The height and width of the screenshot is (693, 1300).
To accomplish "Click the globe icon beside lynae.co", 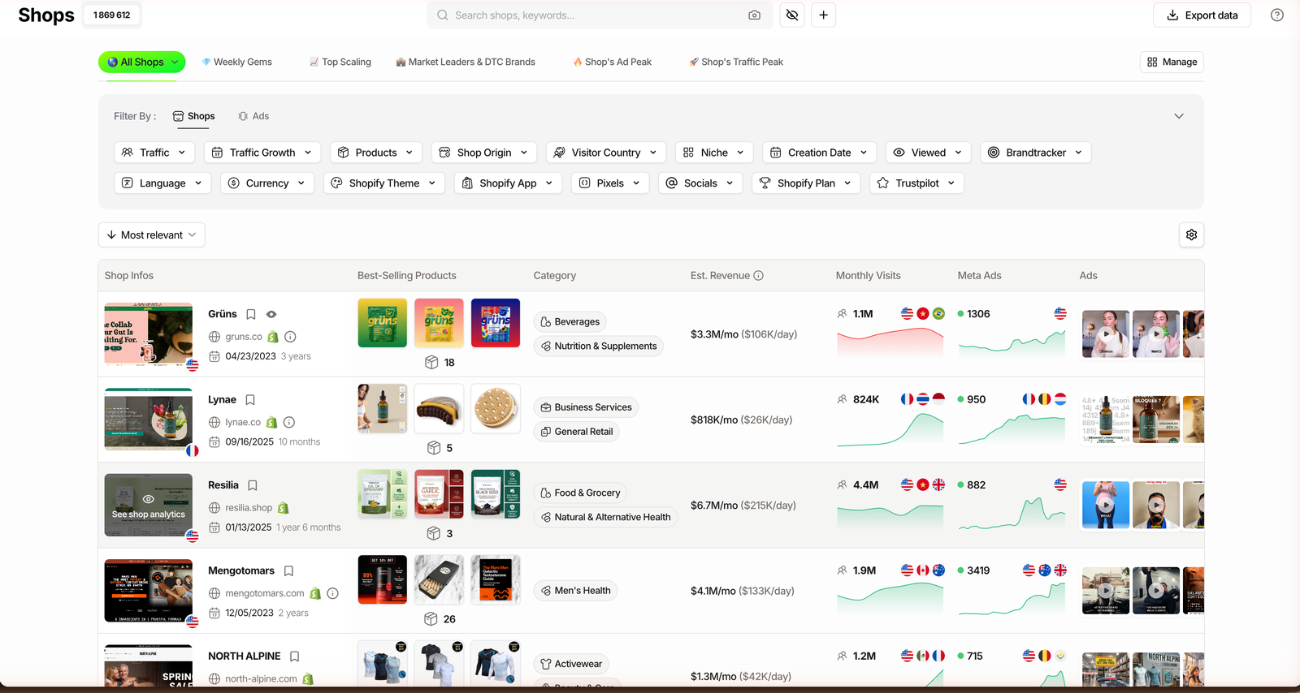I will (214, 422).
